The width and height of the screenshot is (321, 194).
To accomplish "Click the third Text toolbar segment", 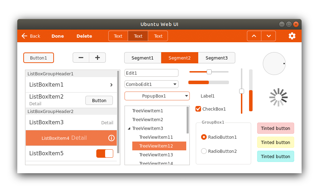I will point(158,36).
